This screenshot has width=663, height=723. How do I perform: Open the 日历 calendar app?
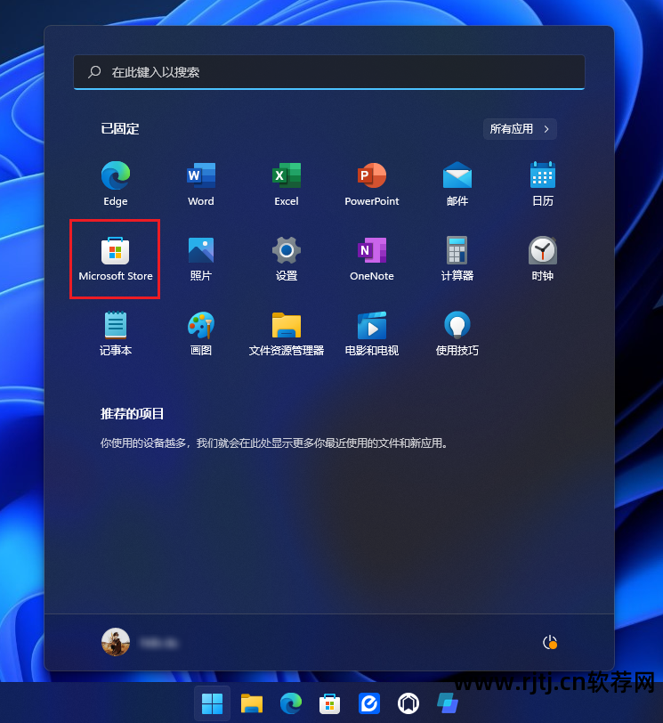coord(543,183)
